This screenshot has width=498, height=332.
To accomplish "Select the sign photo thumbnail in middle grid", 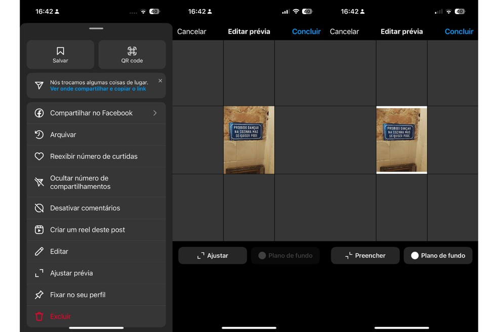I will [249, 140].
